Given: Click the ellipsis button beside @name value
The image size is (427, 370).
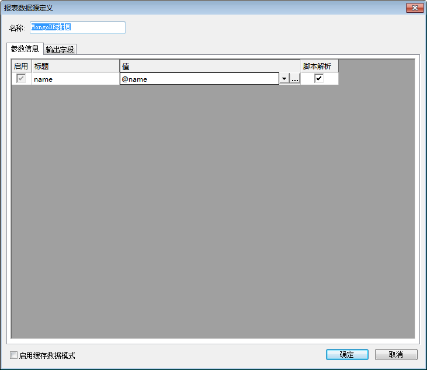Looking at the screenshot, I should [x=295, y=79].
